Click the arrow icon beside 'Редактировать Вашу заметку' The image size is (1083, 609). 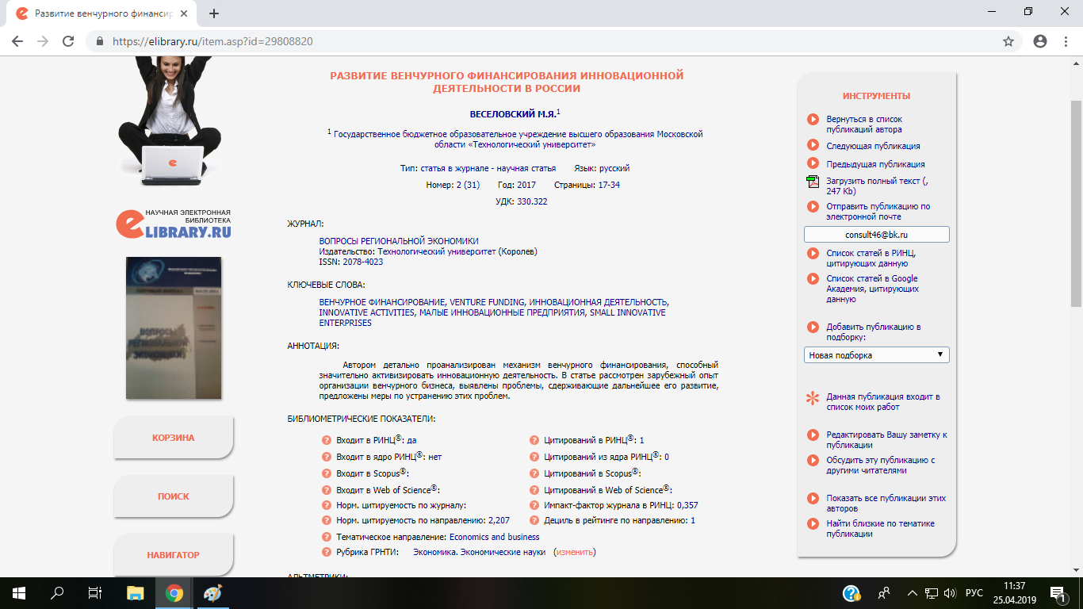[x=813, y=435]
